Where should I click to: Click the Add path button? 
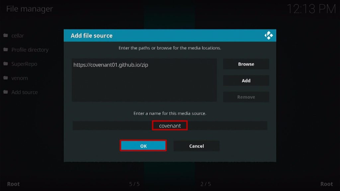(246, 81)
